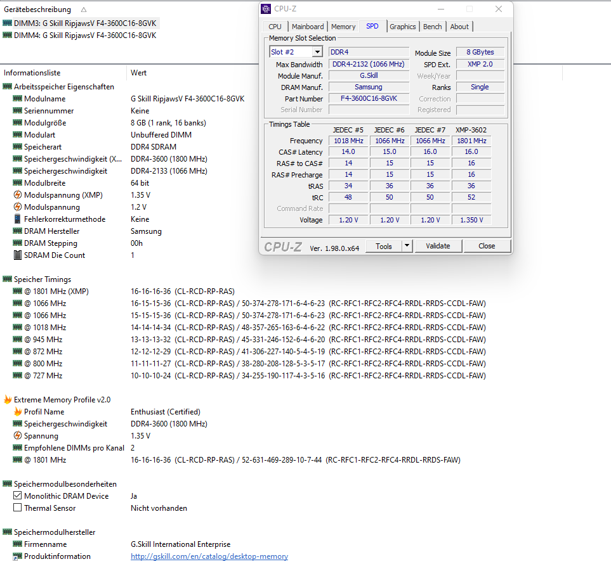The image size is (611, 564).
Task: Open the Graphics tab
Action: click(x=402, y=27)
